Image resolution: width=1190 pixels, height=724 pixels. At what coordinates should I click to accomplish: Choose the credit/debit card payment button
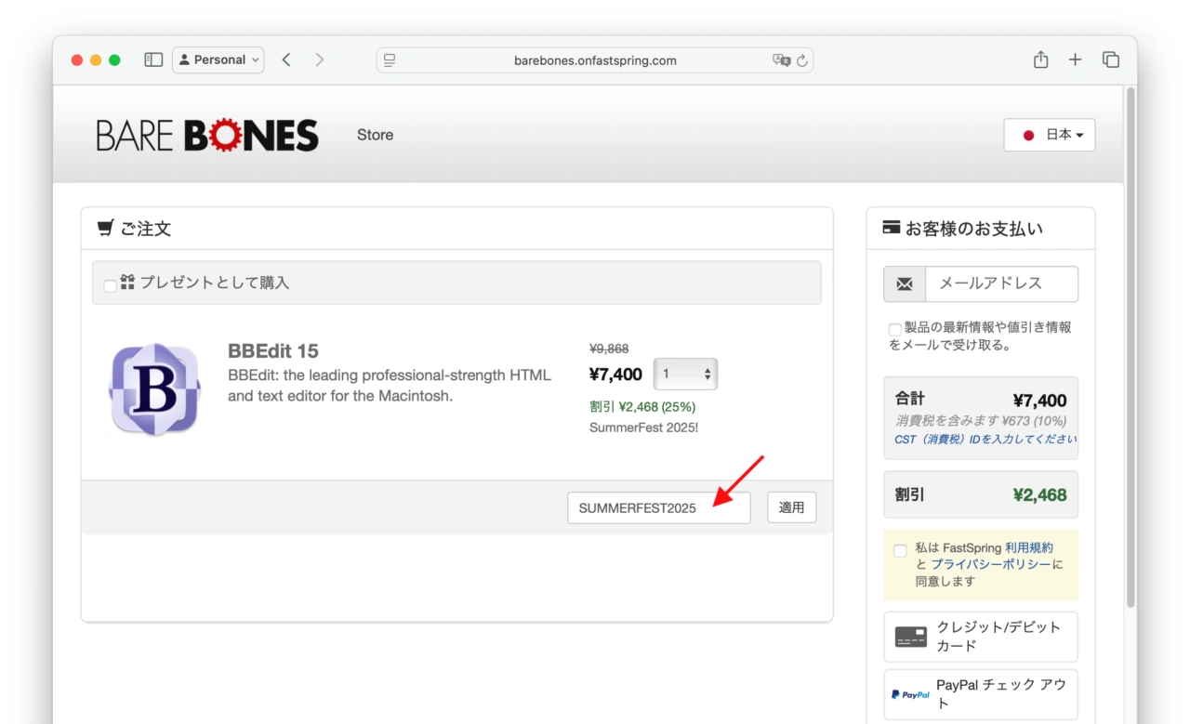tap(981, 637)
